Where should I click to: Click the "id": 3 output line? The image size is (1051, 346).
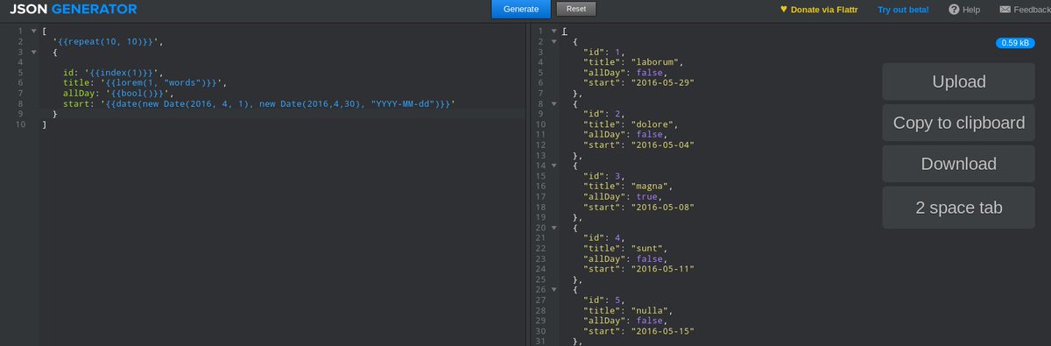(603, 176)
